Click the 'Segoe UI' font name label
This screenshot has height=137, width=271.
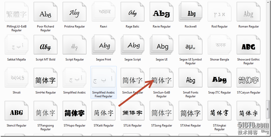pos(161,59)
